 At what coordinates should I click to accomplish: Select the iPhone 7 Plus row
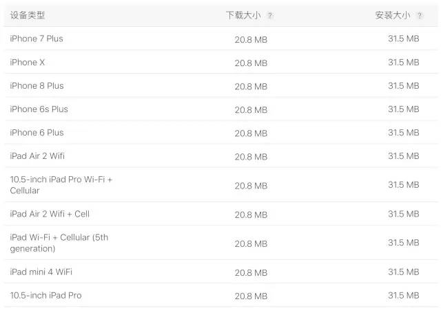pos(220,39)
